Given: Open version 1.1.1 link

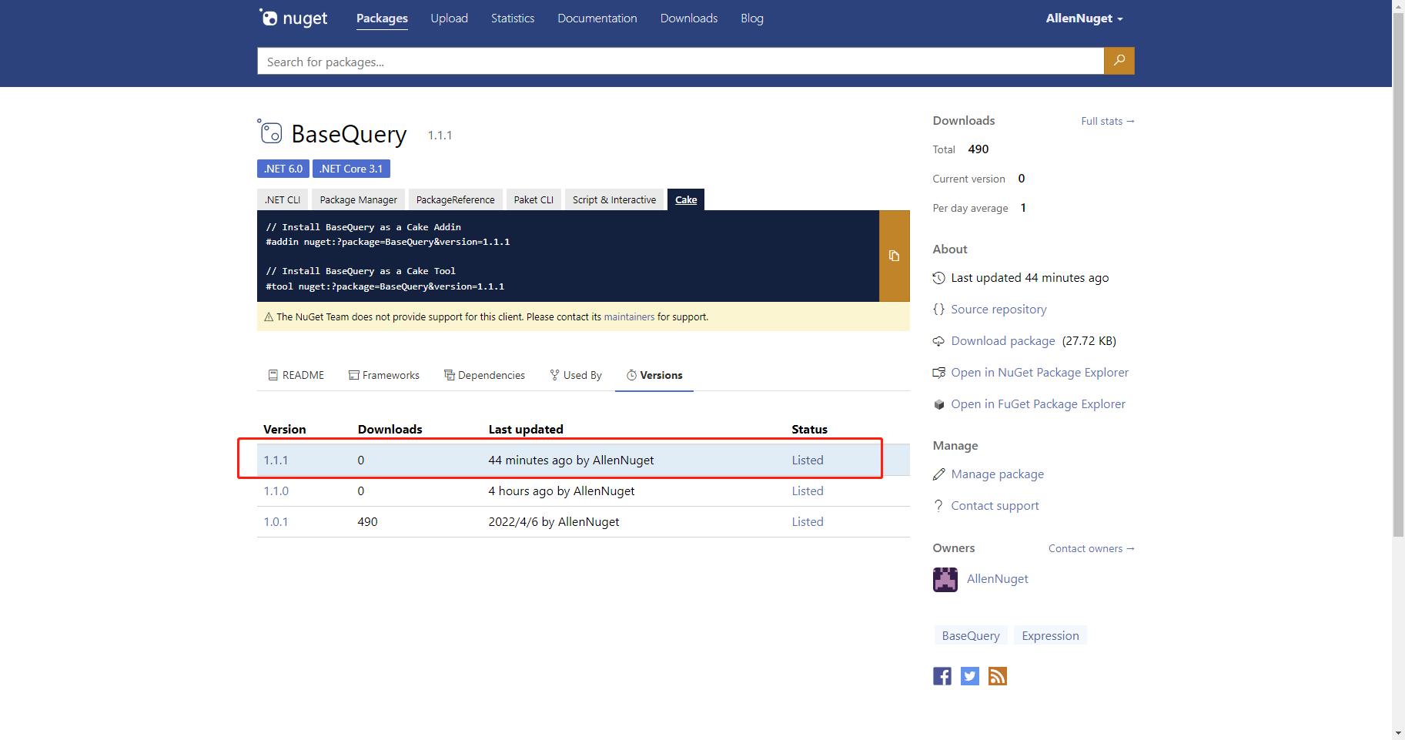Looking at the screenshot, I should tap(276, 460).
